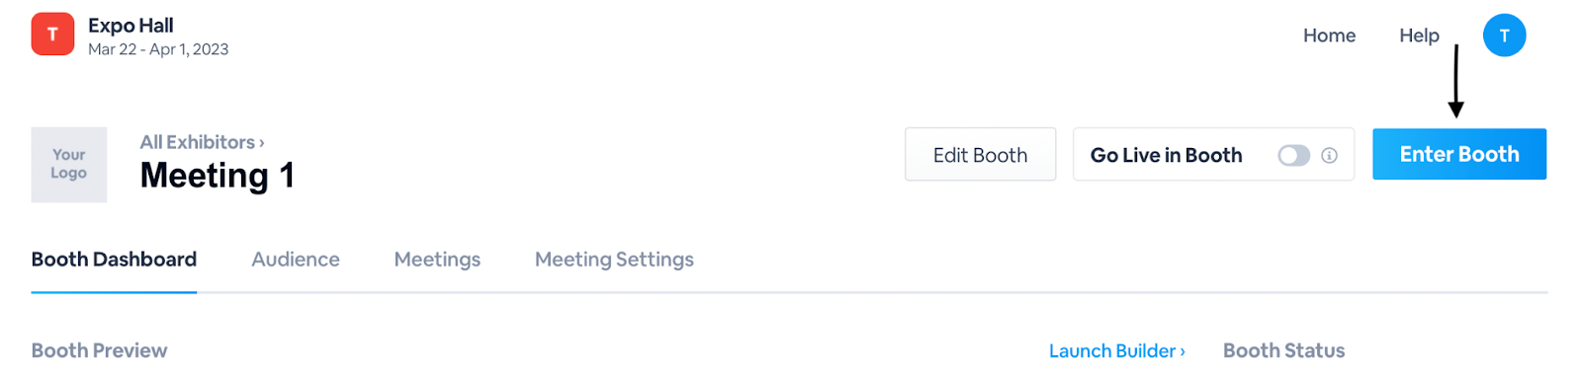The height and width of the screenshot is (373, 1582).
Task: Toggle the Go Live in Booth switch
Action: click(1293, 156)
